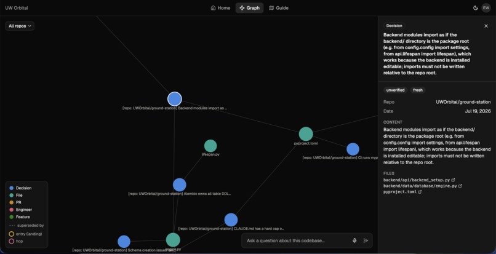Click the send message arrow icon
This screenshot has width=496, height=254.
click(x=366, y=240)
